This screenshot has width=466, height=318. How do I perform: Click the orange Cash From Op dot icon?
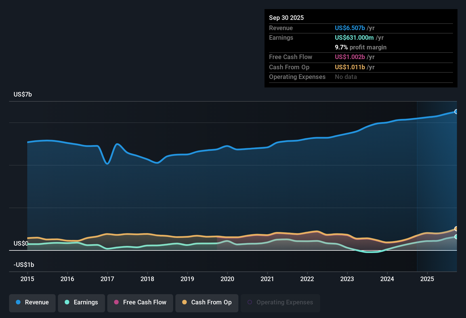point(184,302)
